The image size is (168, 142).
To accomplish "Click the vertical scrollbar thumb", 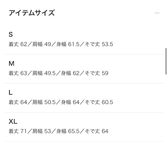I will click(166, 61).
